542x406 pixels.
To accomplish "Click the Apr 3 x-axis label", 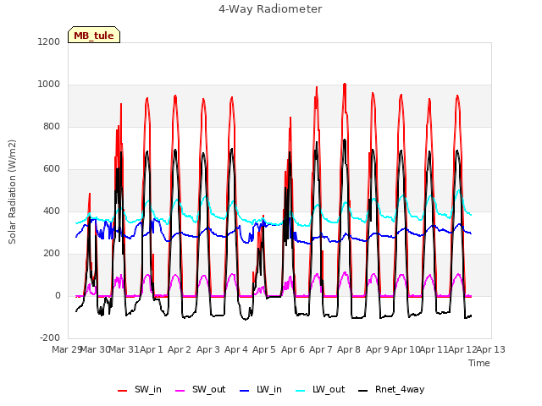I will coord(208,349).
